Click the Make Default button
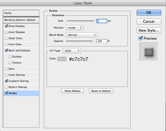 tap(72, 91)
